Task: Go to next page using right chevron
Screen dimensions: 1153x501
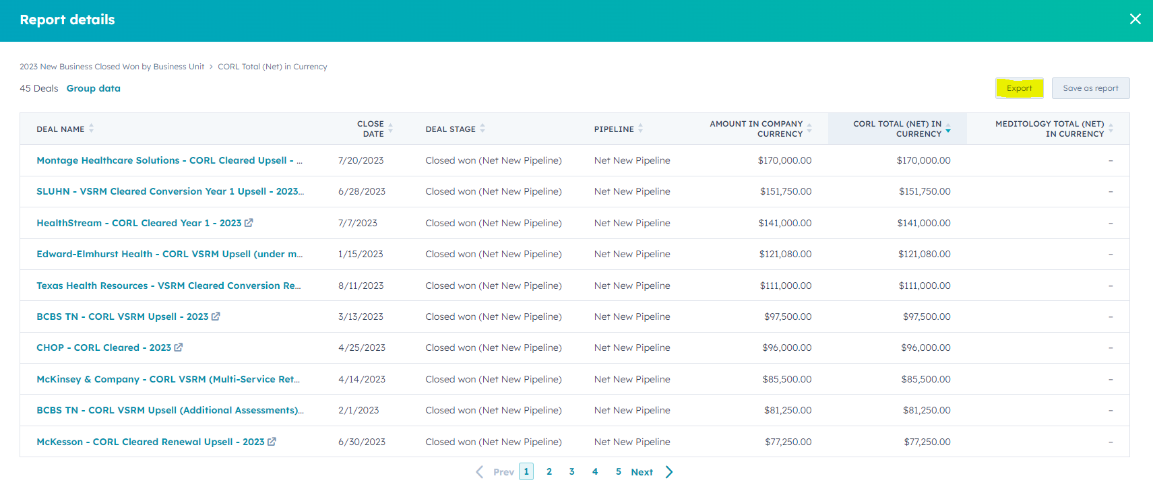Action: (668, 472)
